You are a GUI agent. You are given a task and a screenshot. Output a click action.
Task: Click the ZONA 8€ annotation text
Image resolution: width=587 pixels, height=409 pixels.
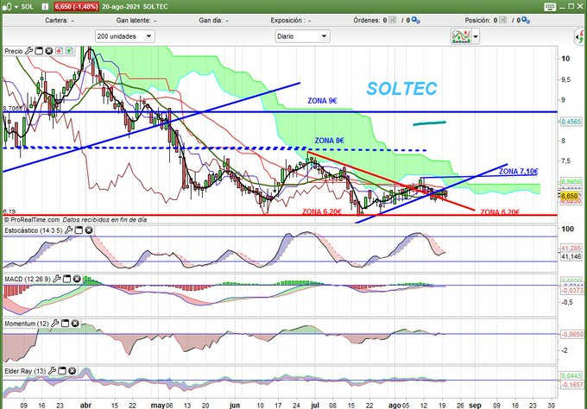click(330, 141)
